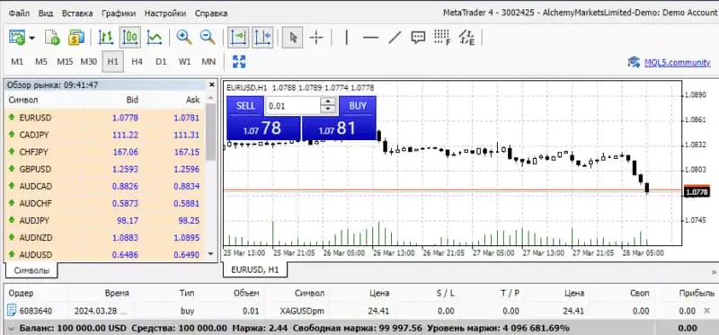719x335 pixels.
Task: Click the New Order dollar icon
Action: pos(76,38)
